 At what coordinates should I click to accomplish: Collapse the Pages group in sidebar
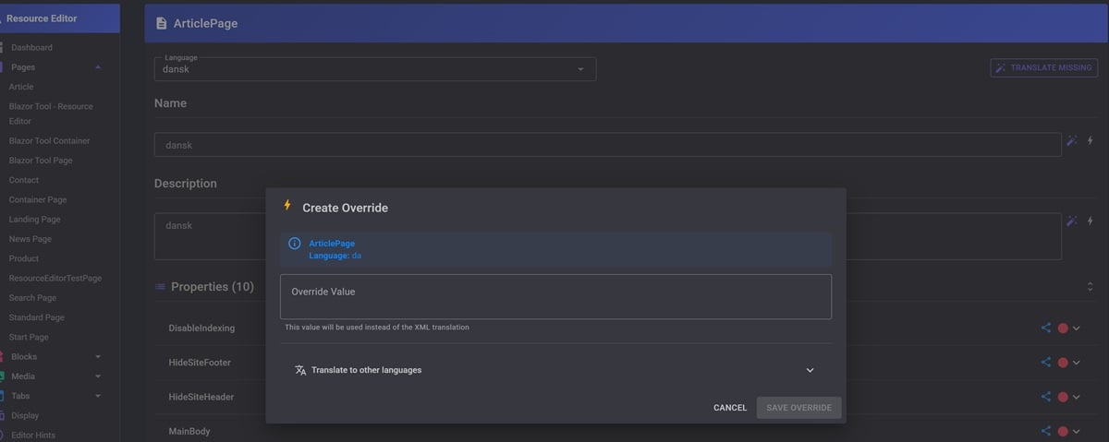(x=98, y=67)
